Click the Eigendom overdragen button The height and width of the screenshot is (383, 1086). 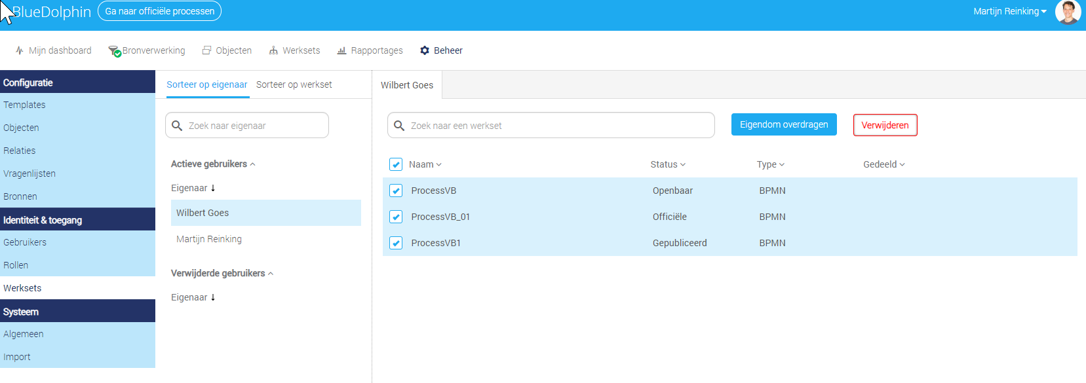point(784,124)
